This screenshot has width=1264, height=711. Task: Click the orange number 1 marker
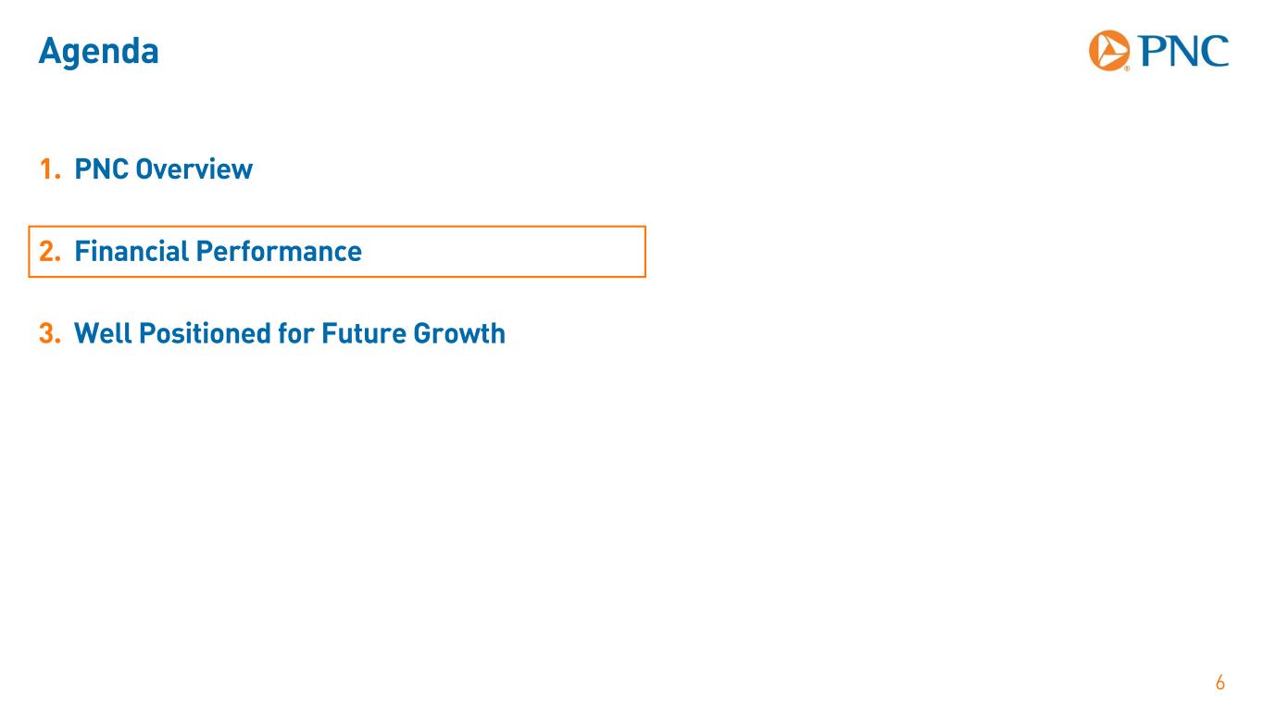pos(47,170)
